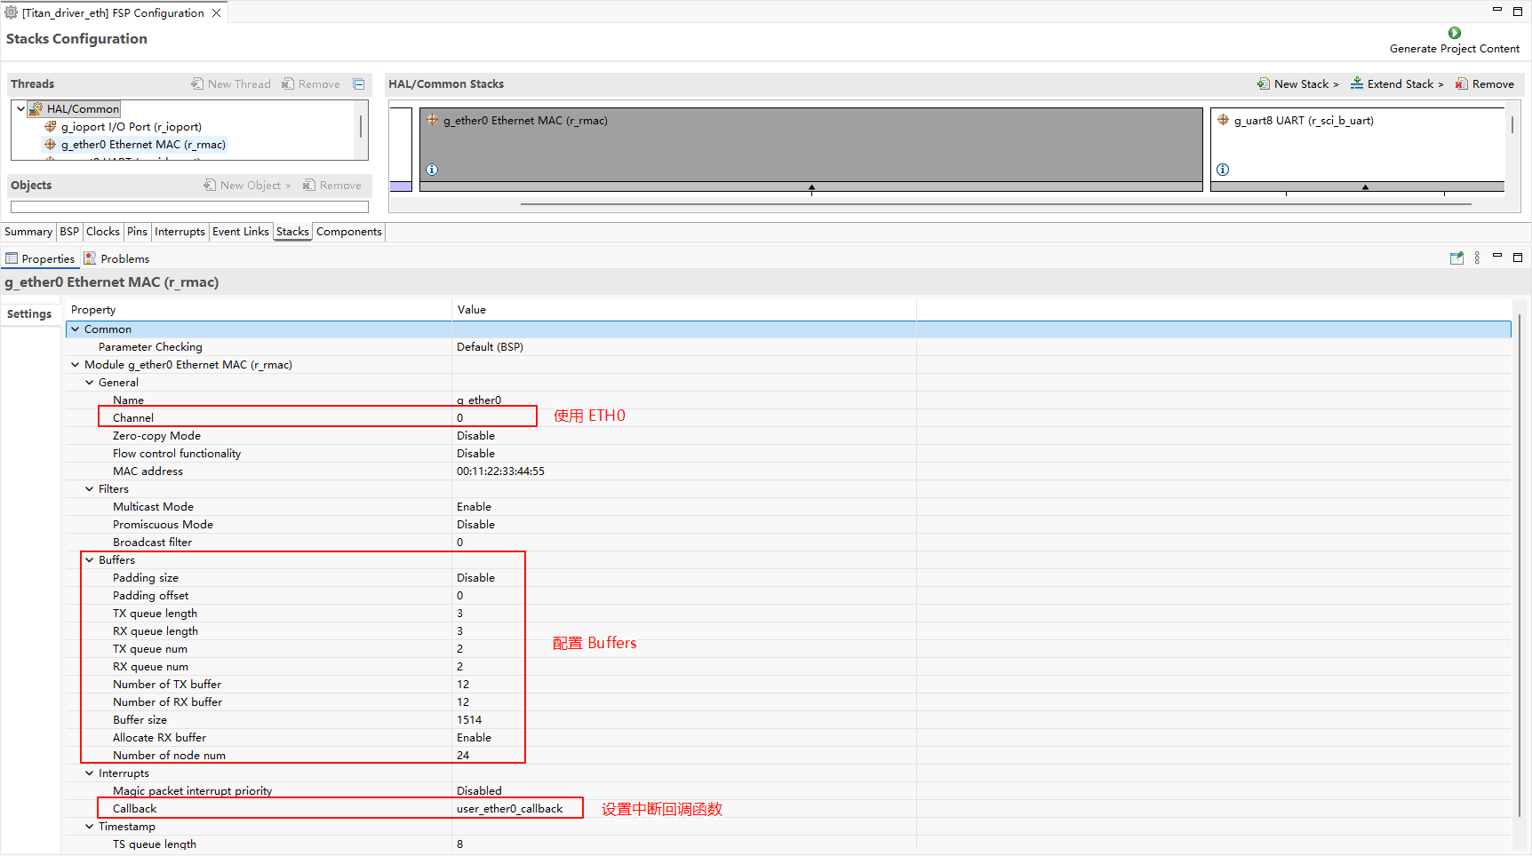The height and width of the screenshot is (856, 1532).
Task: Collapse the Filters property group
Action: 90,489
